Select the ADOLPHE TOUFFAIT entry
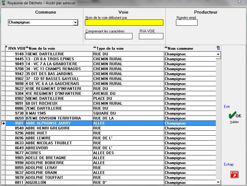247x186 pixels. tap(59, 178)
